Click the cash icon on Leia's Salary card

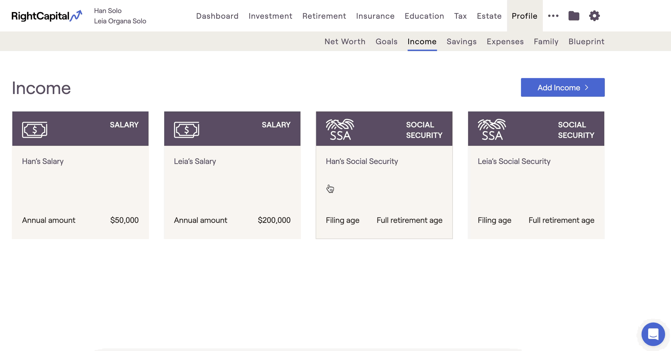click(187, 130)
